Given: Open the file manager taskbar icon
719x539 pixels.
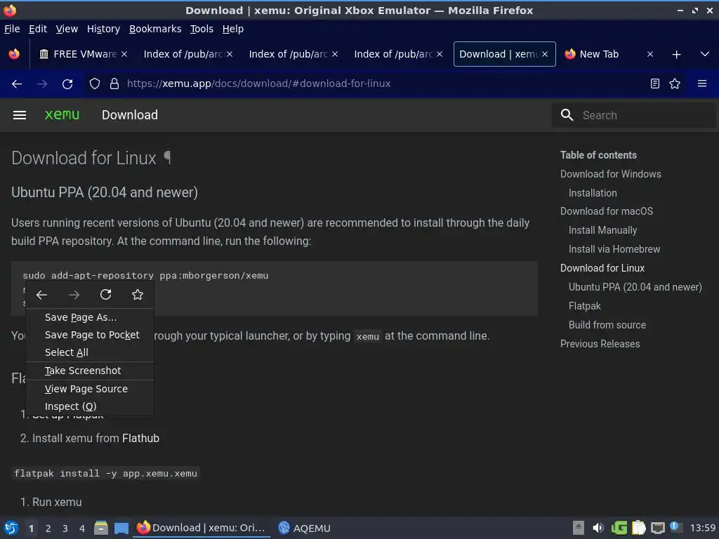Looking at the screenshot, I should click(x=101, y=528).
